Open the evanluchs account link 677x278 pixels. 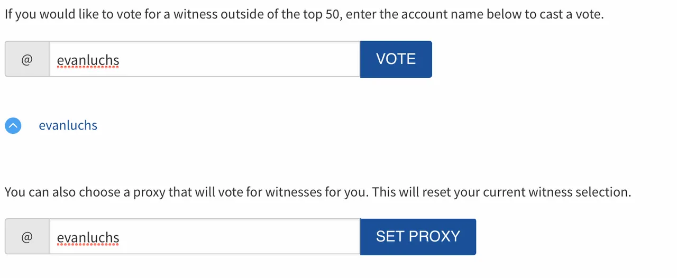[68, 126]
